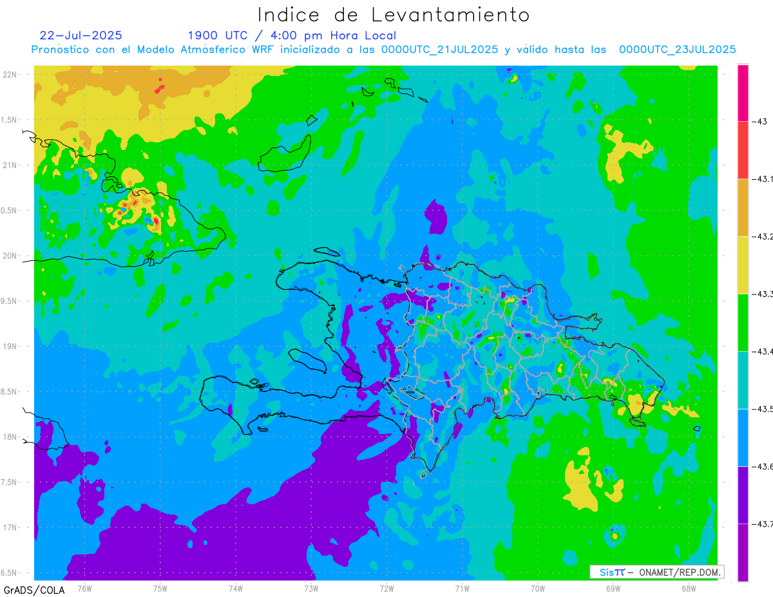Click the '72W' longitude axis label
Viewport: 773px width, 597px height.
pos(386,588)
